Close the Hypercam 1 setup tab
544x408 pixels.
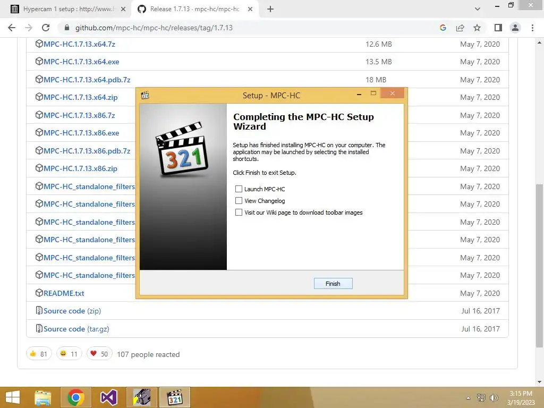pyautogui.click(x=123, y=9)
